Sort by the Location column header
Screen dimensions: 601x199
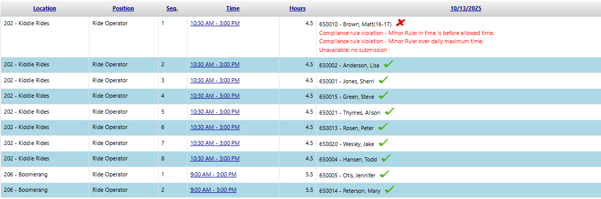point(44,8)
